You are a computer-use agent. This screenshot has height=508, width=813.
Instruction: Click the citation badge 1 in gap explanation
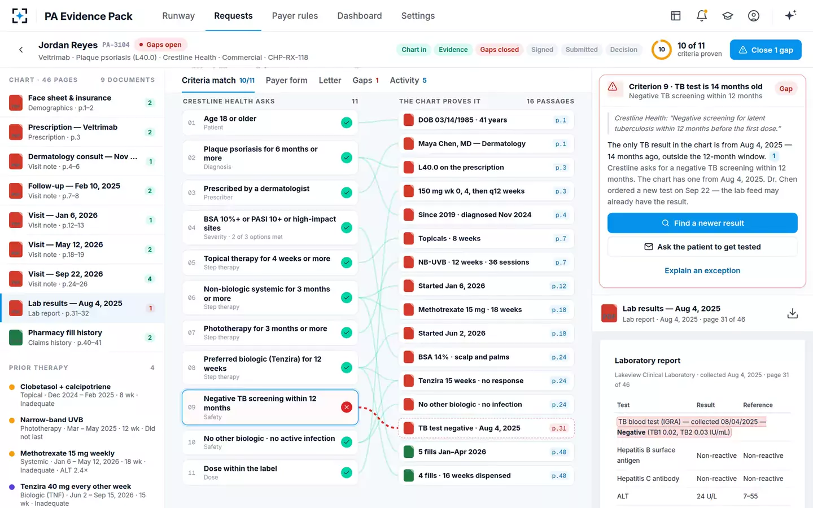tap(774, 156)
